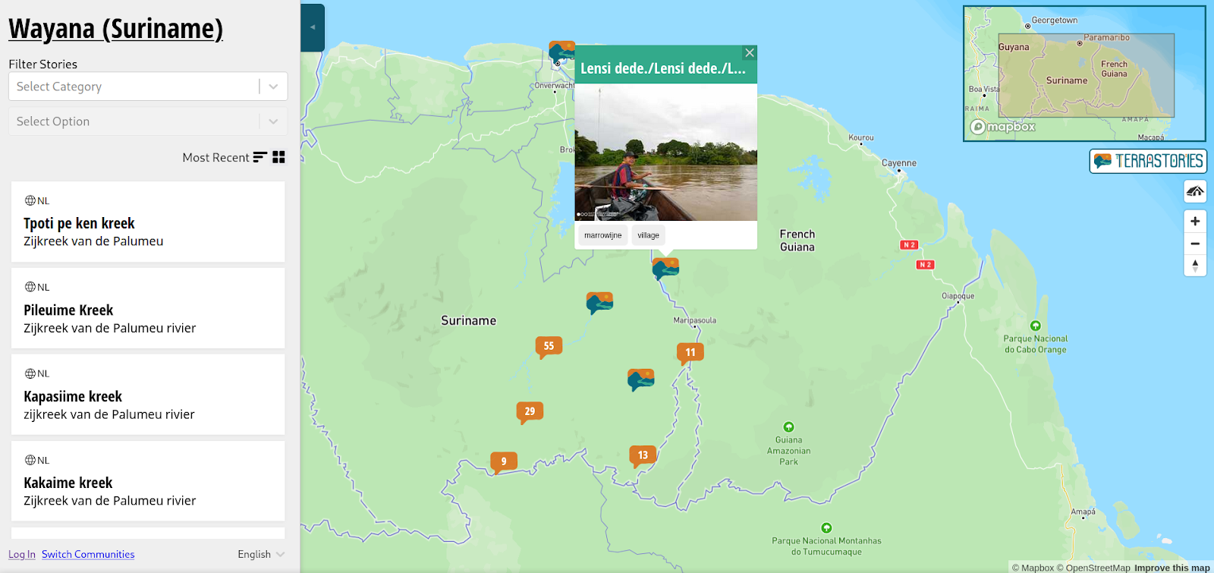This screenshot has width=1214, height=573.
Task: Open the Kakaime kreek story card
Action: [x=148, y=481]
